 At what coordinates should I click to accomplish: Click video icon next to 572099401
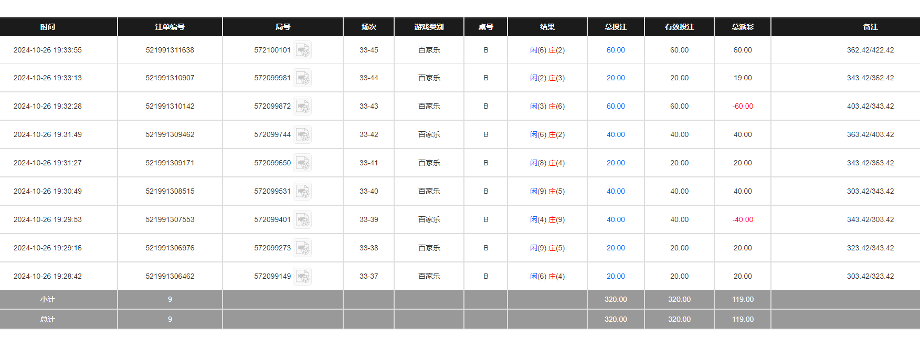[x=302, y=220]
